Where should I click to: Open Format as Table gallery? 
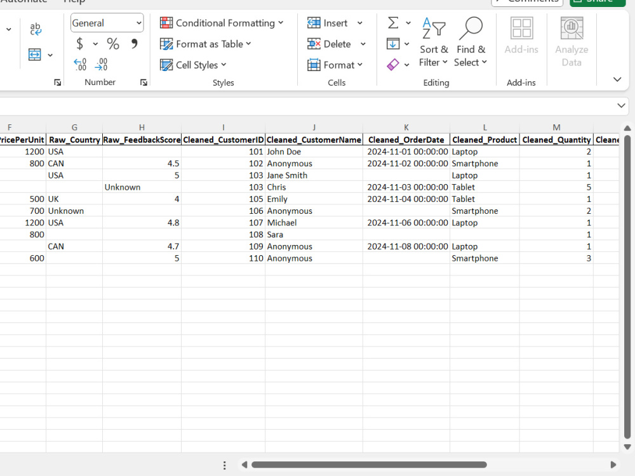pos(206,44)
